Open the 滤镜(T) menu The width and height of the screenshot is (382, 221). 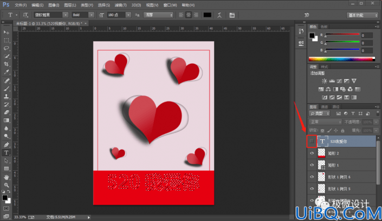tap(121, 5)
